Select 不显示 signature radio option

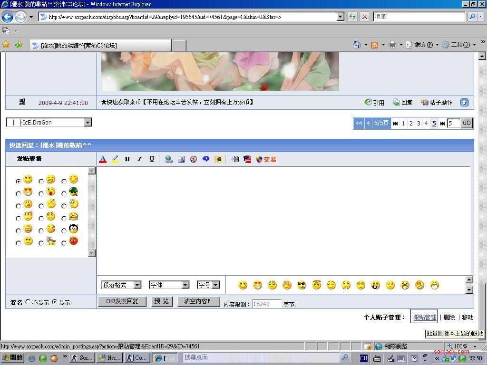[x=28, y=302]
